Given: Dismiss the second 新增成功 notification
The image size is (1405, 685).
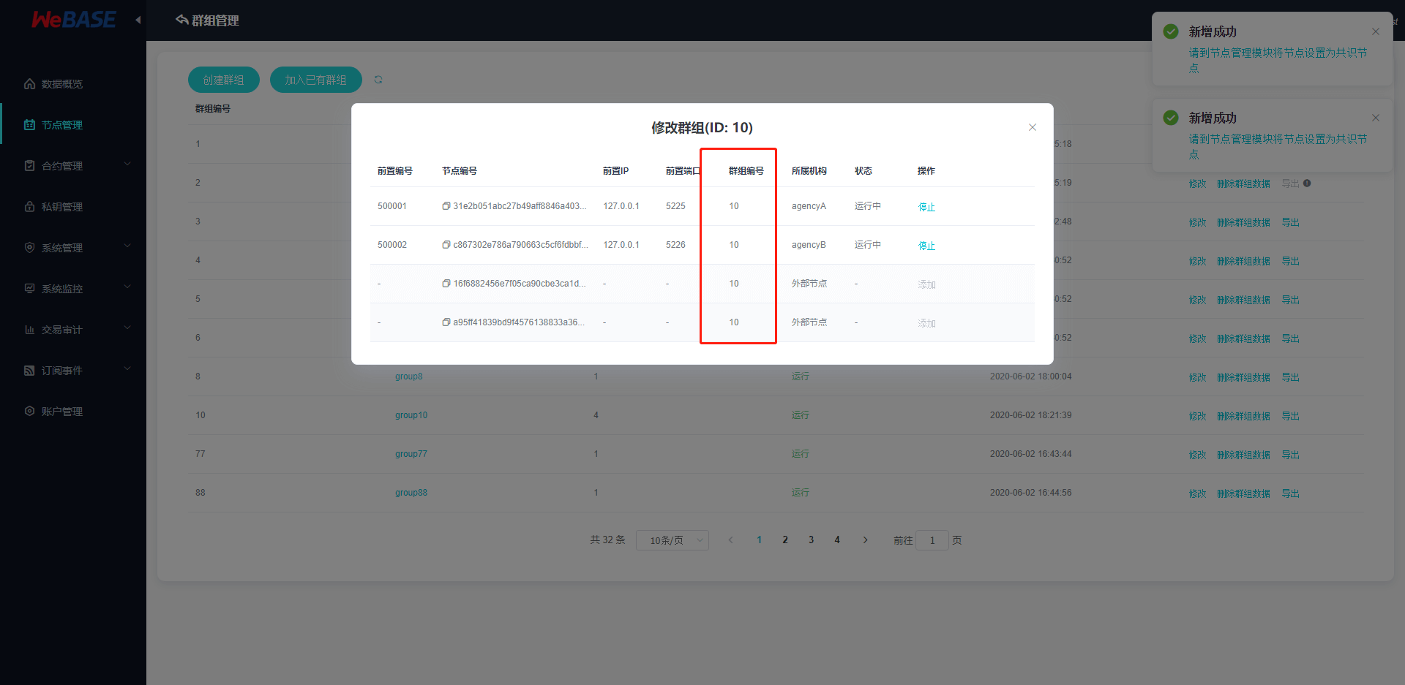Looking at the screenshot, I should (1376, 118).
